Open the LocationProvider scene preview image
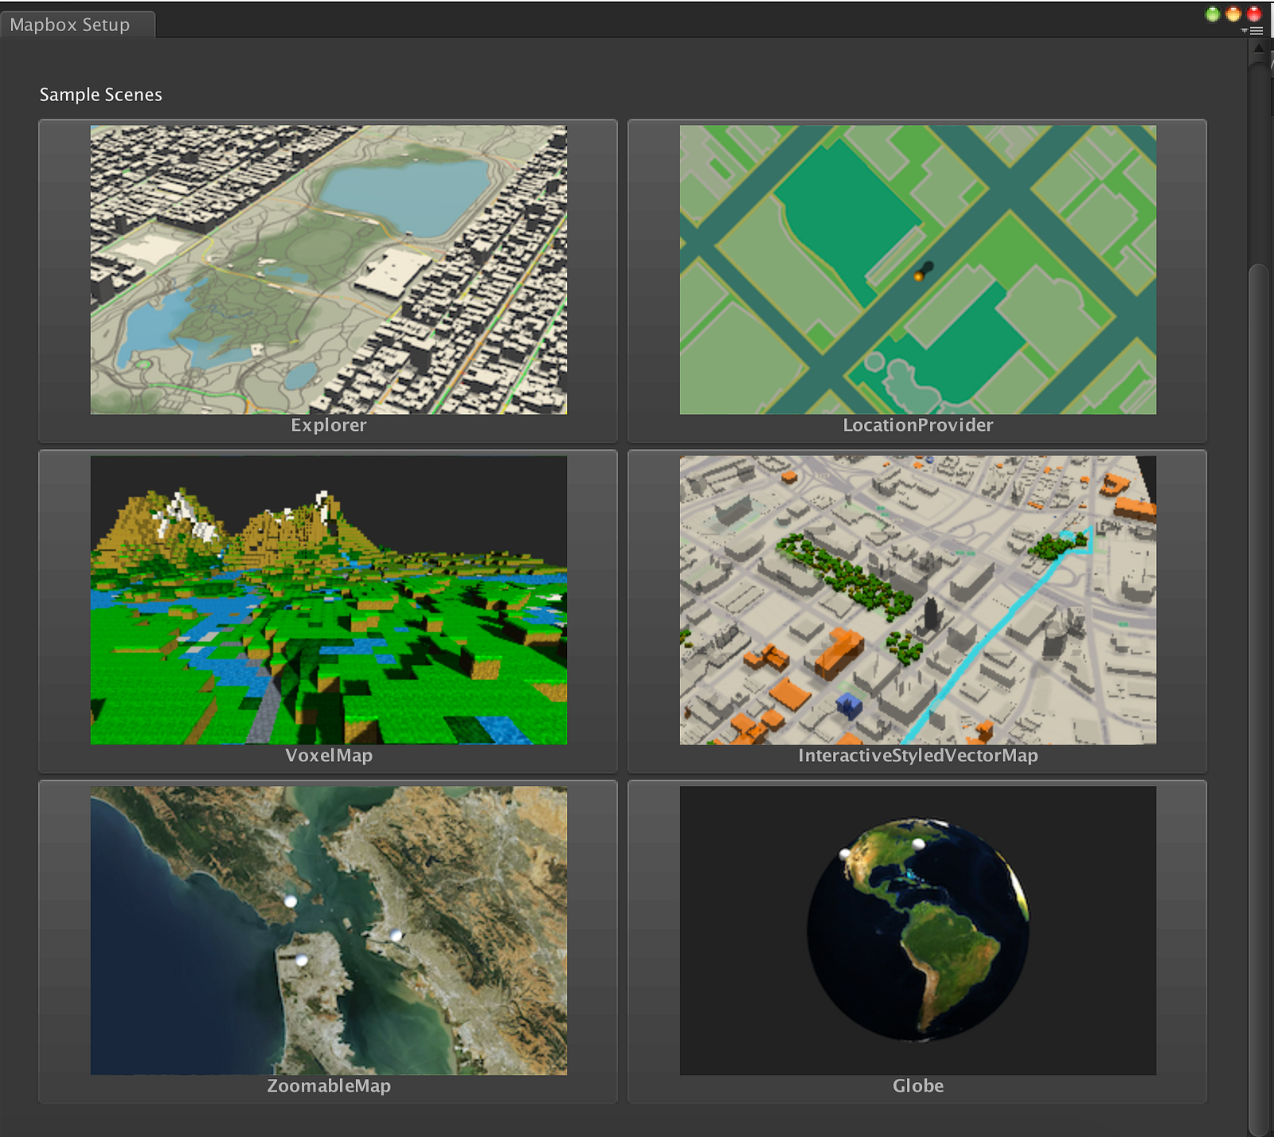Screen dimensions: 1274x1137 coord(918,269)
